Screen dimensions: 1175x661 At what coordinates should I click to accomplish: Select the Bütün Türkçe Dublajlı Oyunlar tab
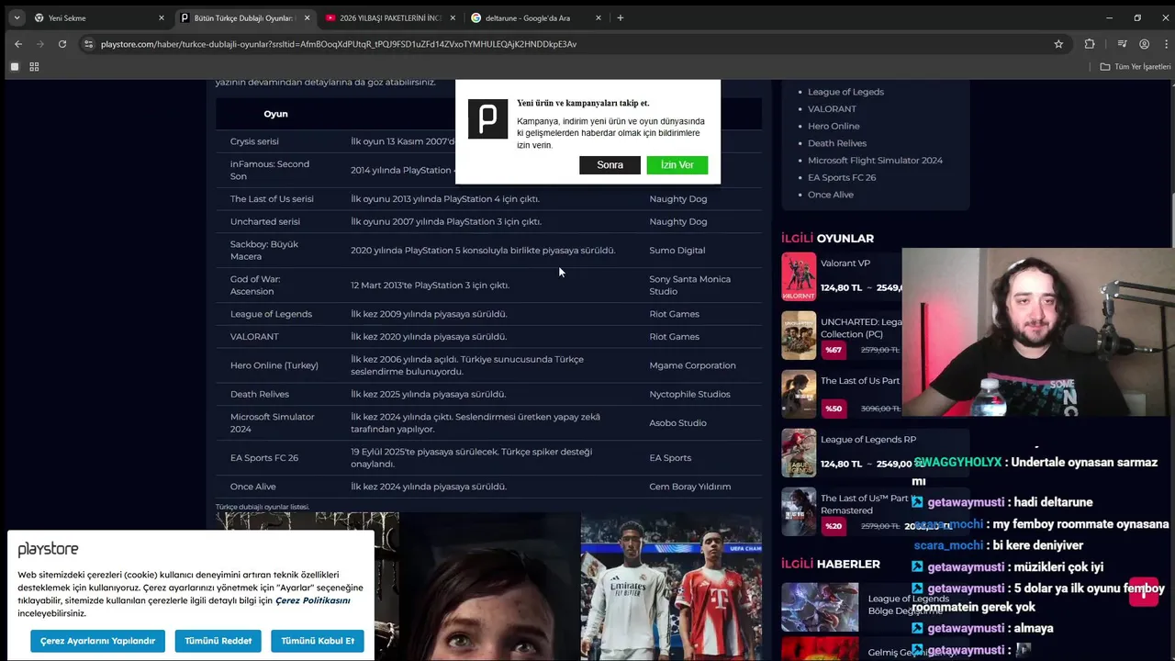point(245,17)
